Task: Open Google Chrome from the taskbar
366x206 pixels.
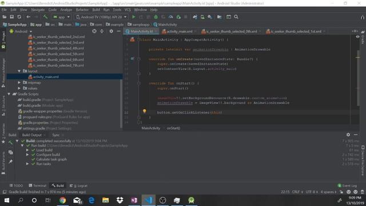Action: pos(62,200)
